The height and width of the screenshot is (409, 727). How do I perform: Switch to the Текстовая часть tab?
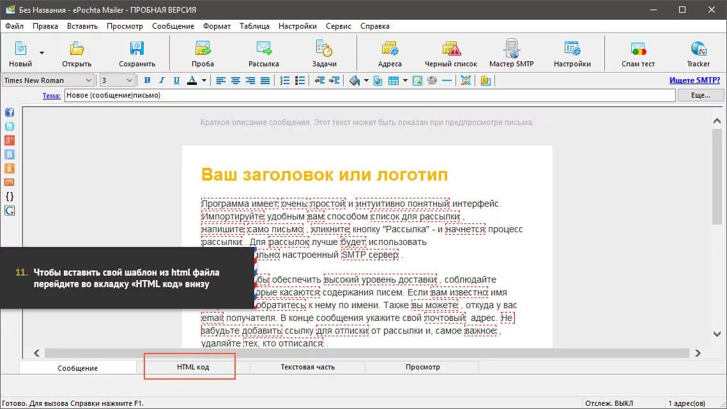[x=307, y=367]
